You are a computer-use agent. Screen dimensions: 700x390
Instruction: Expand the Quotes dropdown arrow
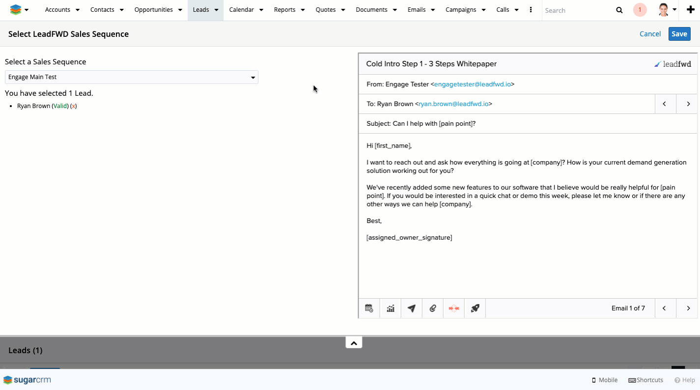(x=343, y=10)
